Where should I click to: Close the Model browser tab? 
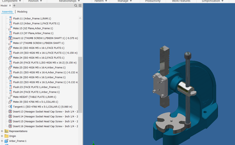[x=10, y=5]
